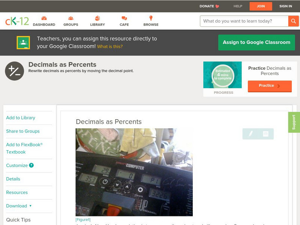Focus the 'What do you want to learn today?' search field
The image size is (300, 225).
[244, 21]
